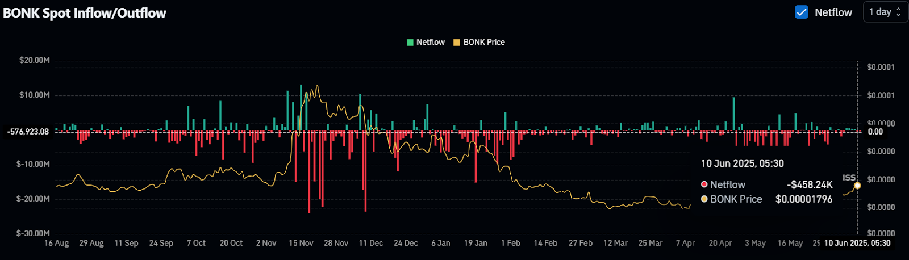Click the 16 May axis date label
This screenshot has width=909, height=260.
click(x=790, y=243)
